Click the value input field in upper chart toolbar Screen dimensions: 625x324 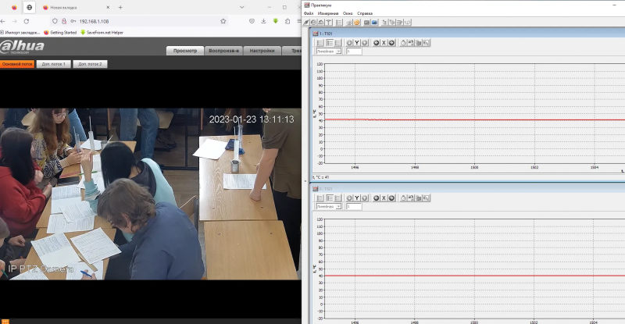pyautogui.click(x=354, y=51)
